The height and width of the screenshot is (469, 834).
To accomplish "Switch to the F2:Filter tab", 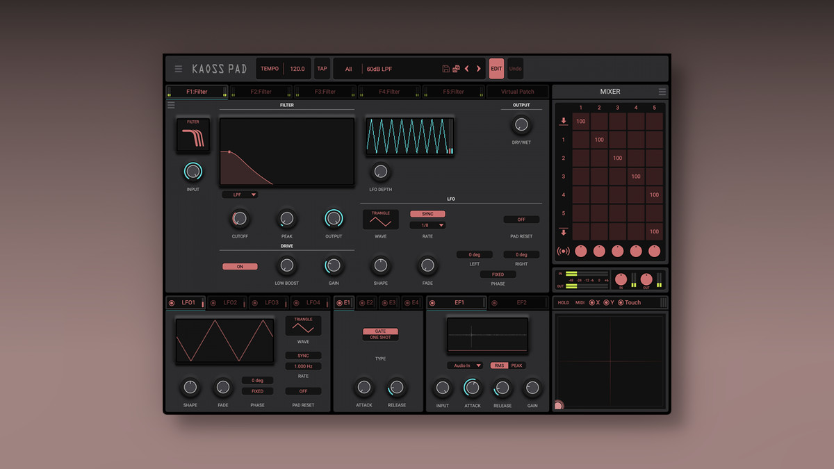I will 261,92.
